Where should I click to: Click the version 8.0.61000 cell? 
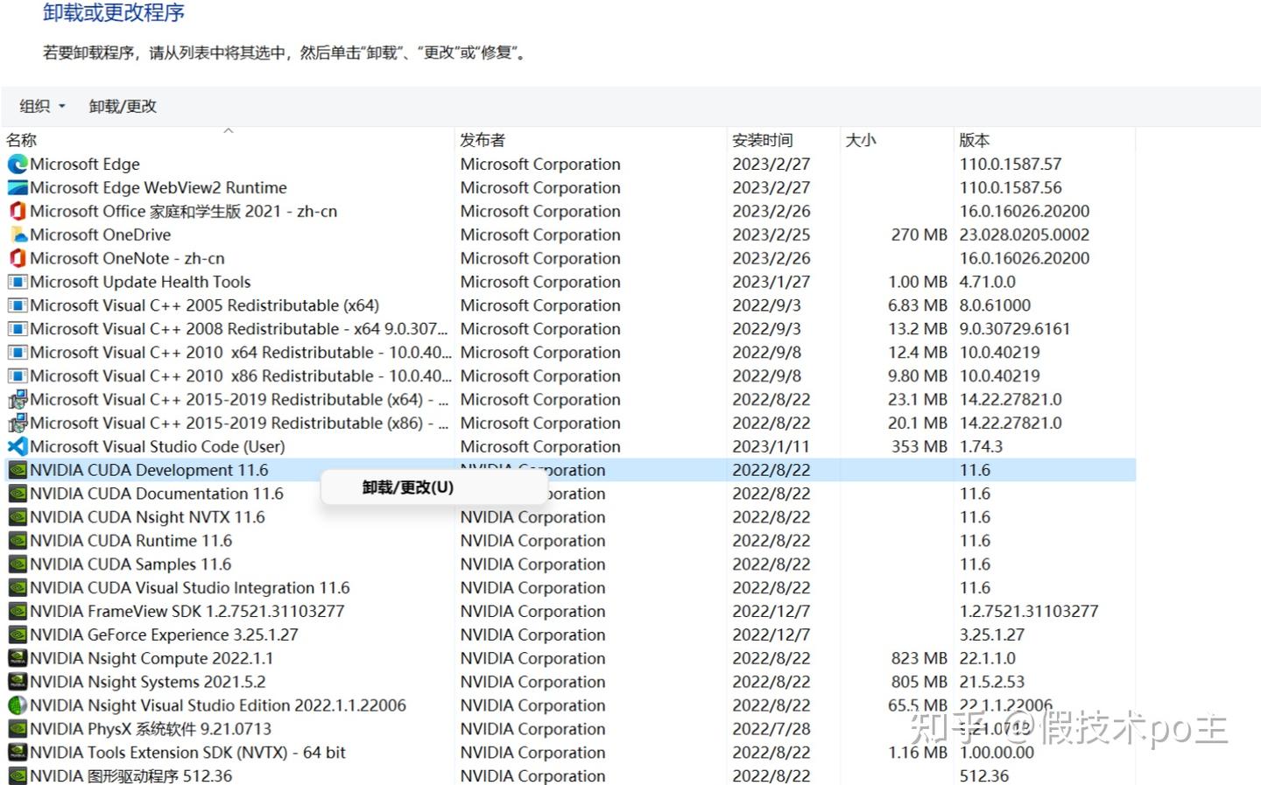(x=995, y=305)
